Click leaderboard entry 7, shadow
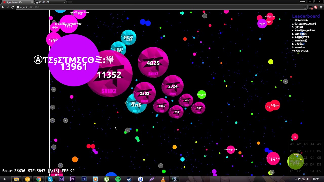 click(x=299, y=40)
